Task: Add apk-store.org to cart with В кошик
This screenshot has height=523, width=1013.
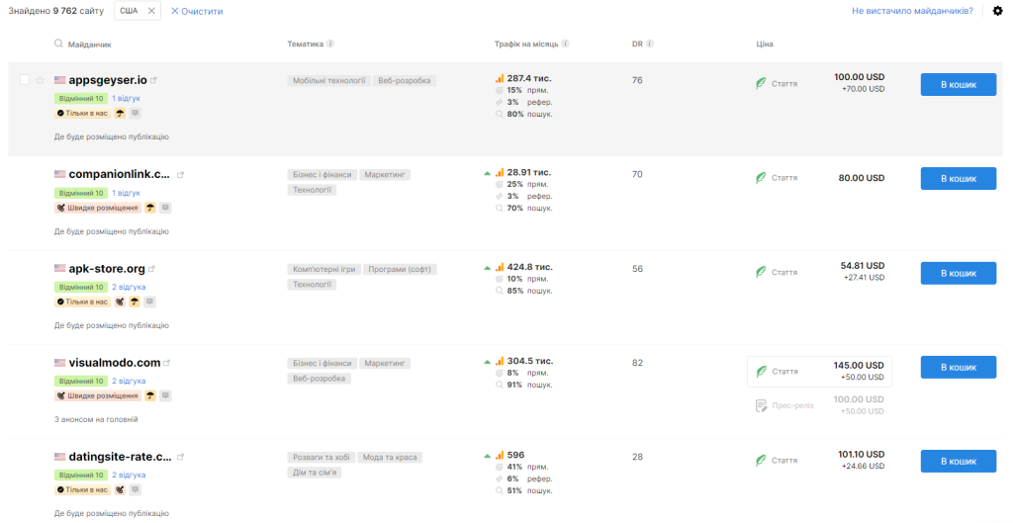Action: (958, 273)
